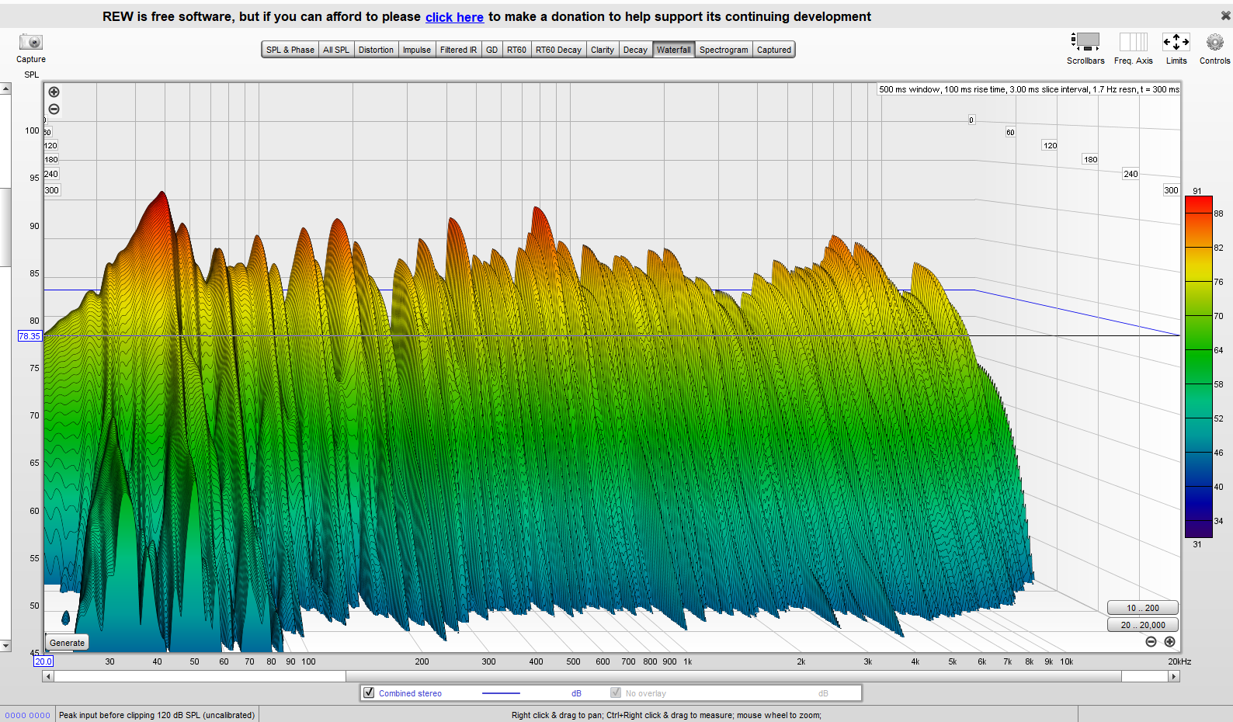The height and width of the screenshot is (722, 1233).
Task: Toggle the Combined stereo checkbox
Action: point(370,692)
